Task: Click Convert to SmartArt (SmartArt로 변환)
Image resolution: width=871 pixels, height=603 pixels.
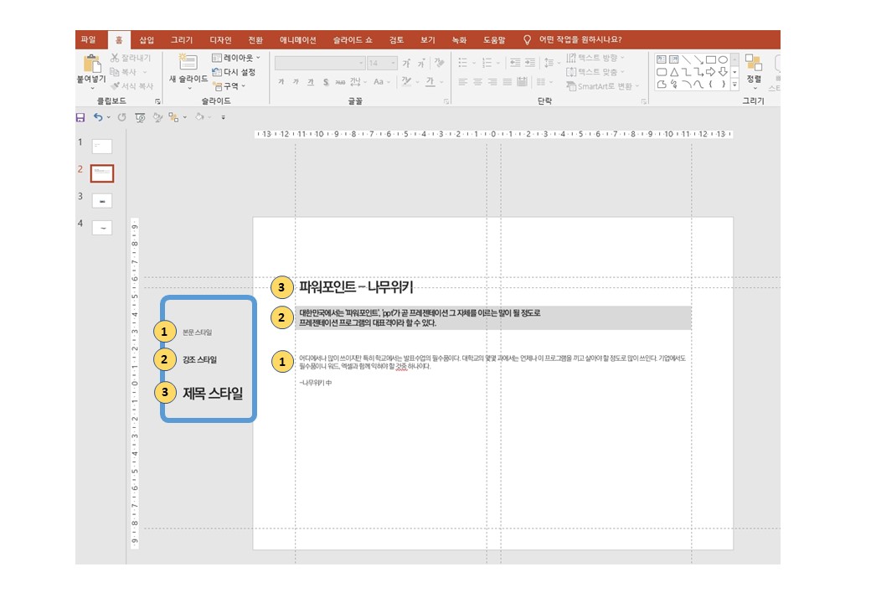Action: pyautogui.click(x=603, y=86)
